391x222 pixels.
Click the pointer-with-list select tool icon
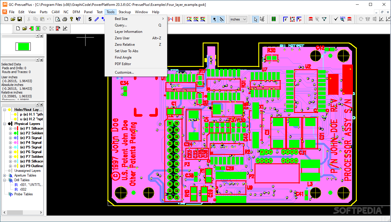point(262,19)
